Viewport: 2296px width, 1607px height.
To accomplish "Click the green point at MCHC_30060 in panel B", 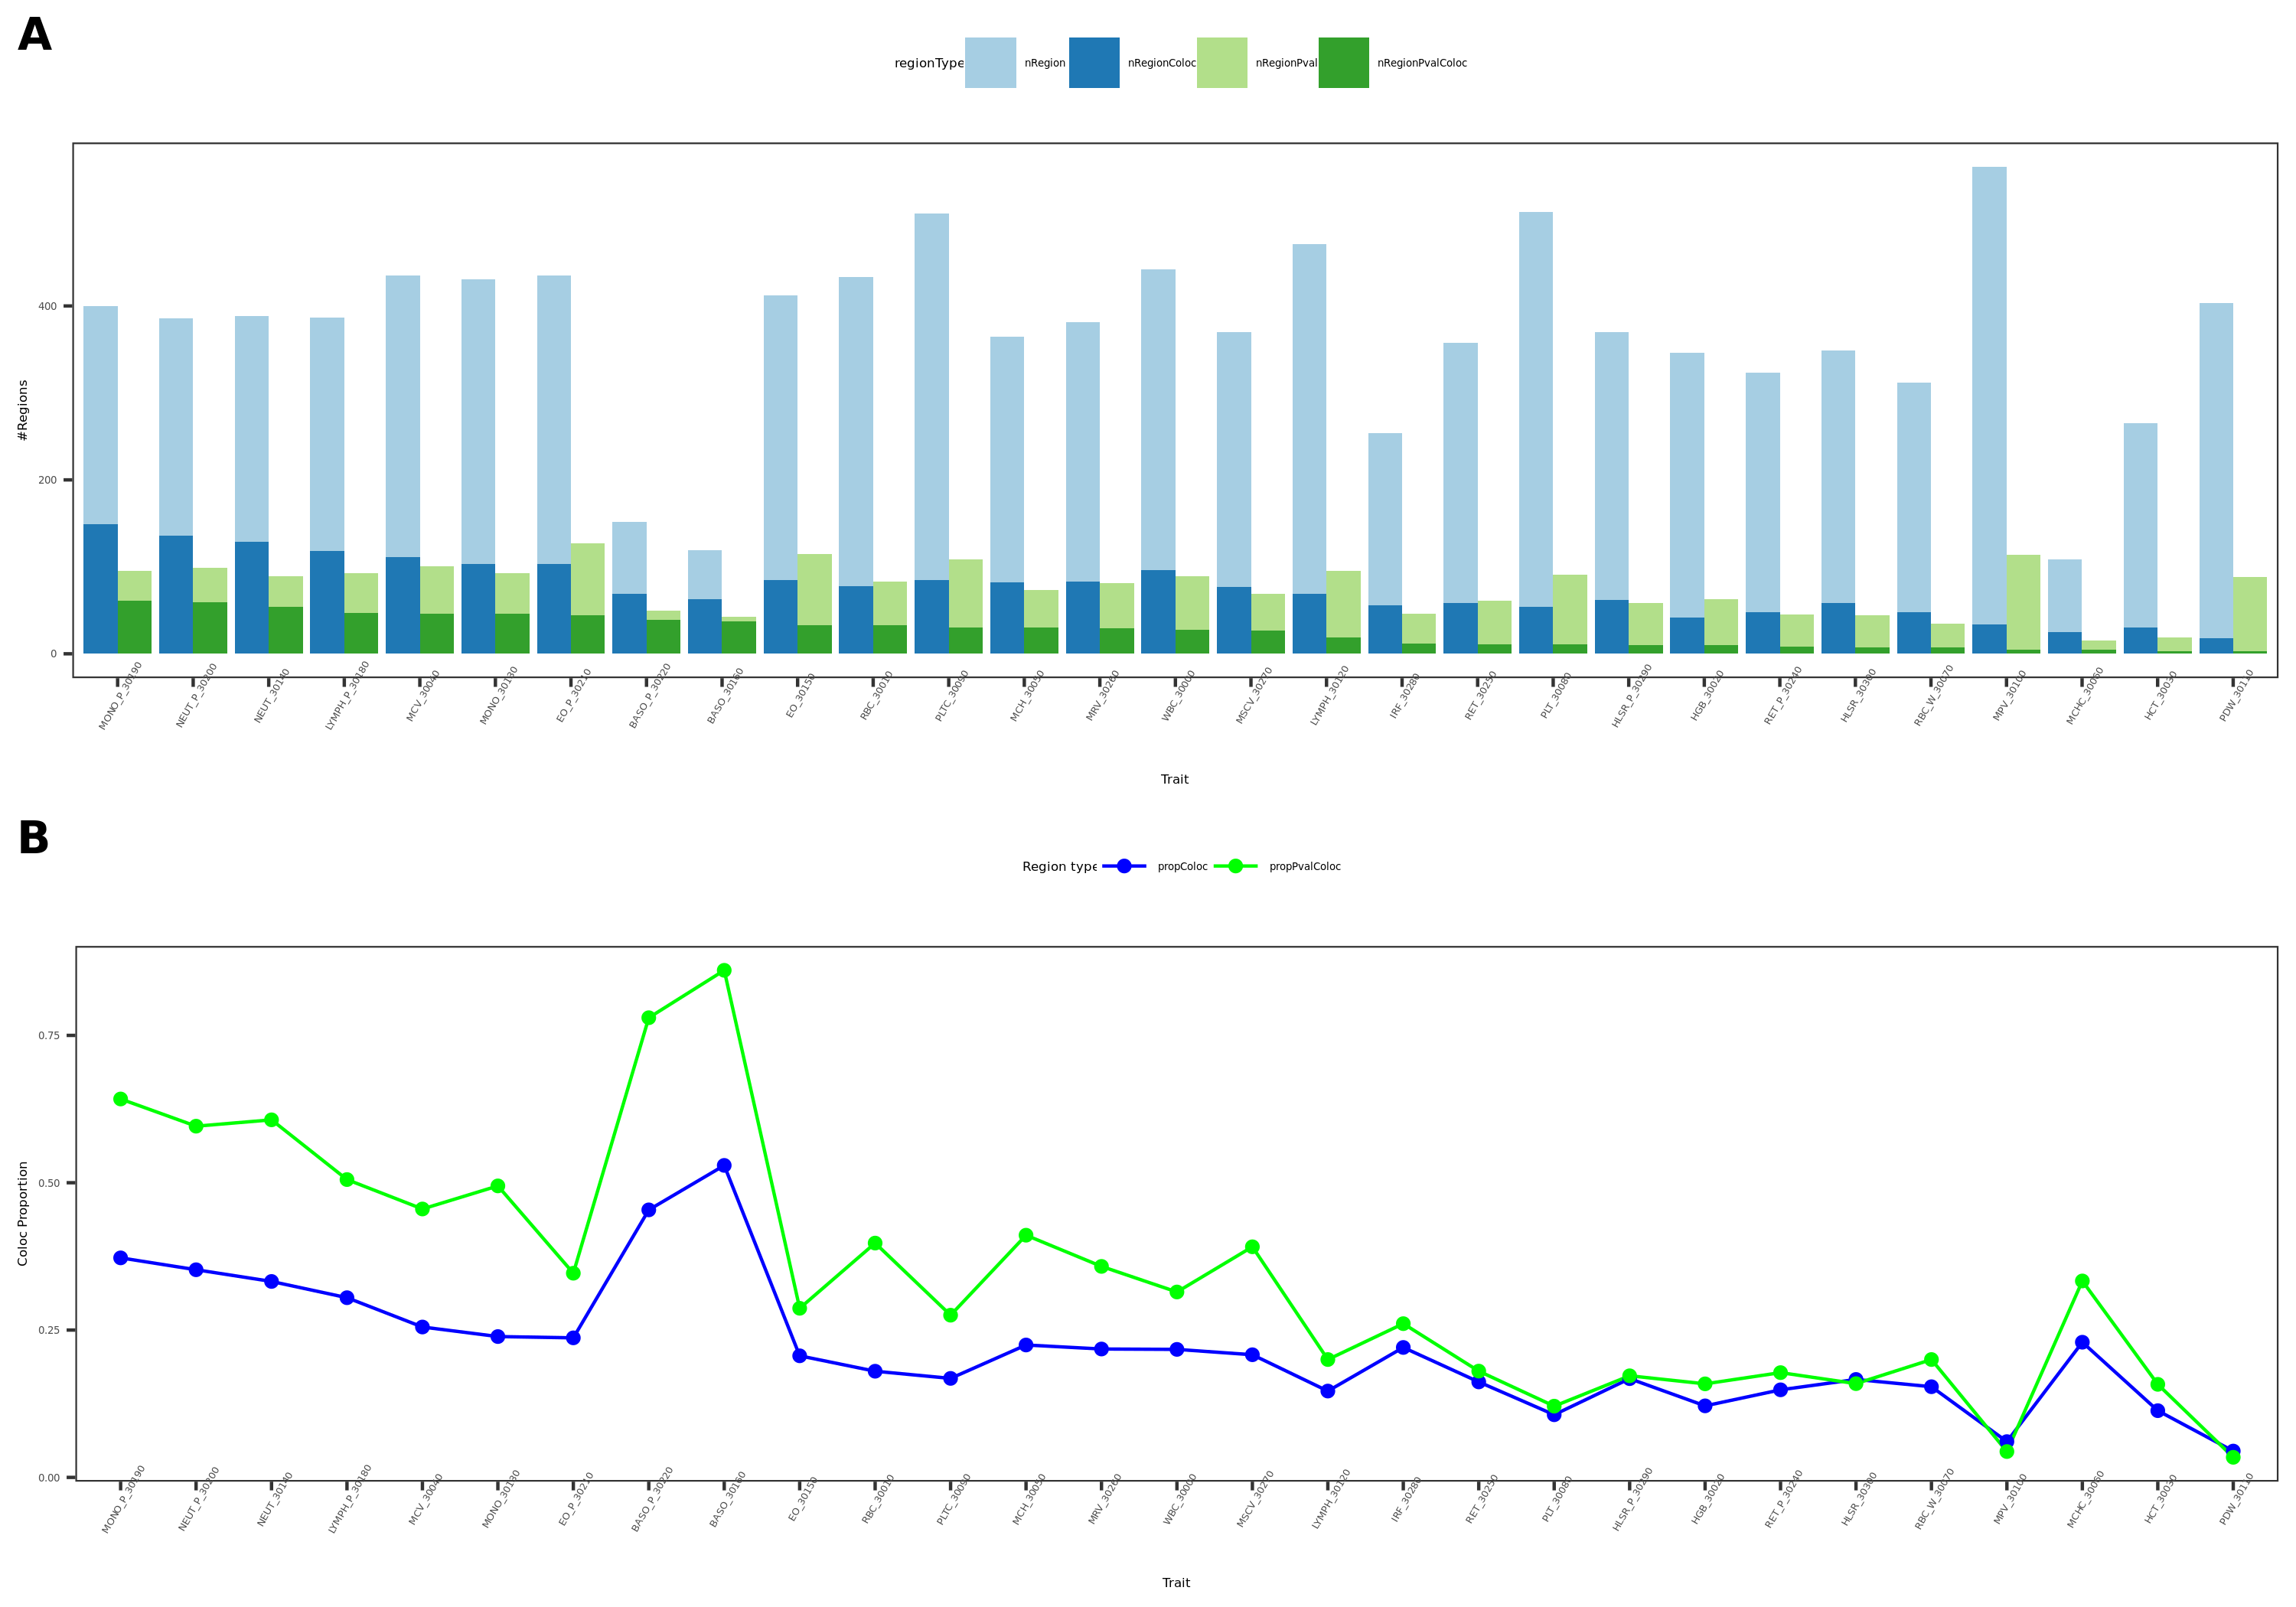I will point(2082,1281).
